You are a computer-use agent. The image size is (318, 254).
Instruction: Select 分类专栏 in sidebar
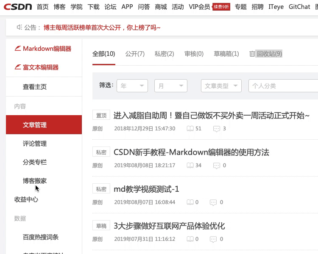pos(35,162)
